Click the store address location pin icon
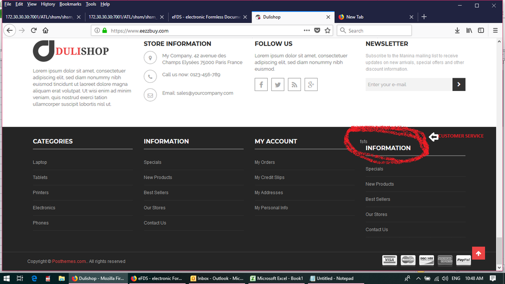 pyautogui.click(x=150, y=58)
